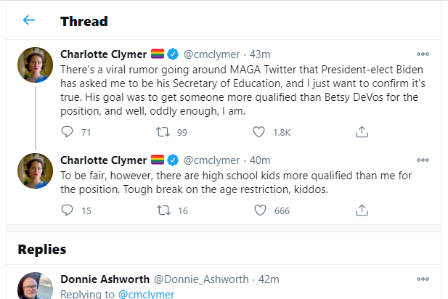448x299 pixels.
Task: Share the second Charlotte Clymer tweet
Action: (x=362, y=210)
